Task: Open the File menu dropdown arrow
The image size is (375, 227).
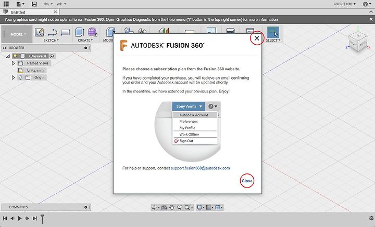Action: point(23,4)
